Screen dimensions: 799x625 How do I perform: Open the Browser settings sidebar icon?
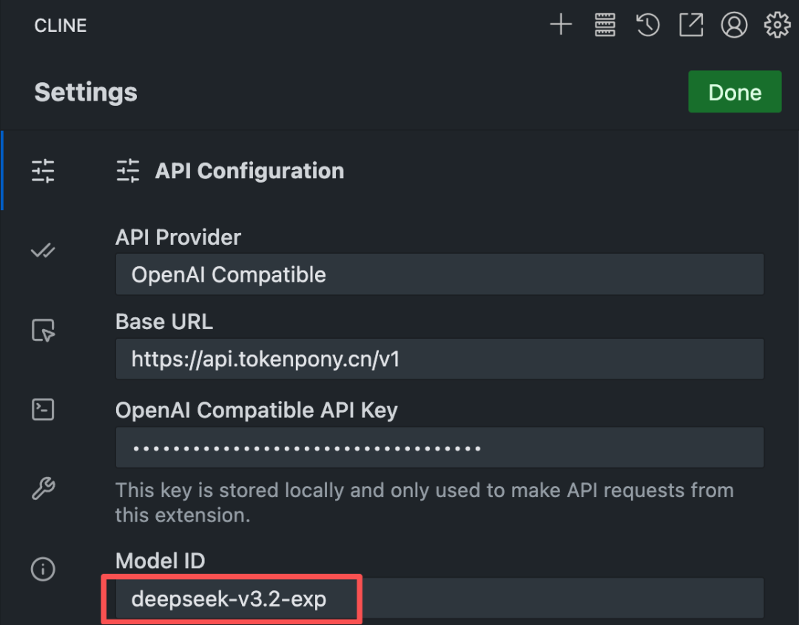pos(43,330)
